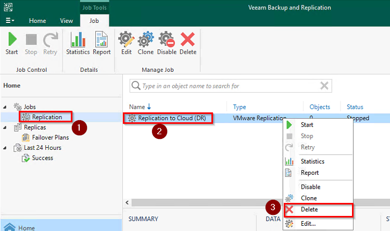Click the Job Tools contextual tab header
Screen dimensions: 390x231
tap(95, 8)
